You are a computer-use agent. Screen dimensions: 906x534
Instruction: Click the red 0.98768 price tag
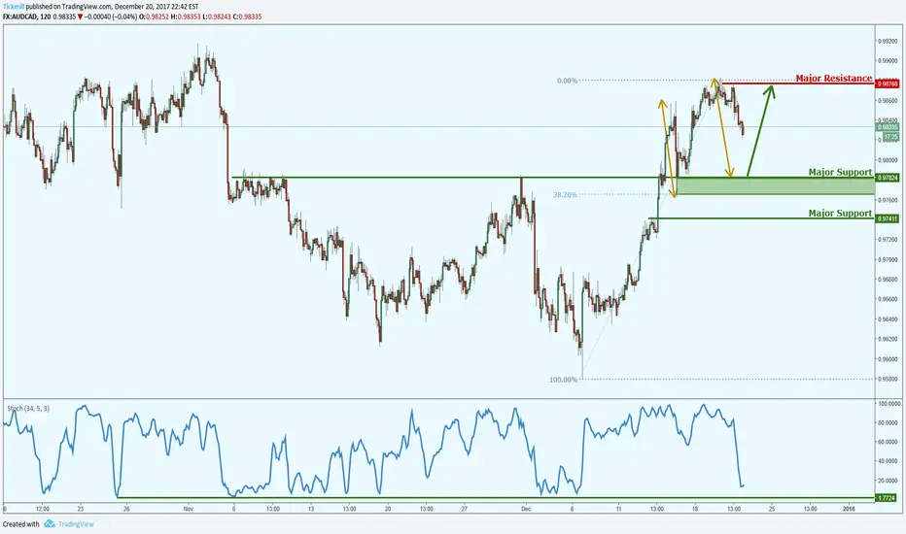[888, 84]
